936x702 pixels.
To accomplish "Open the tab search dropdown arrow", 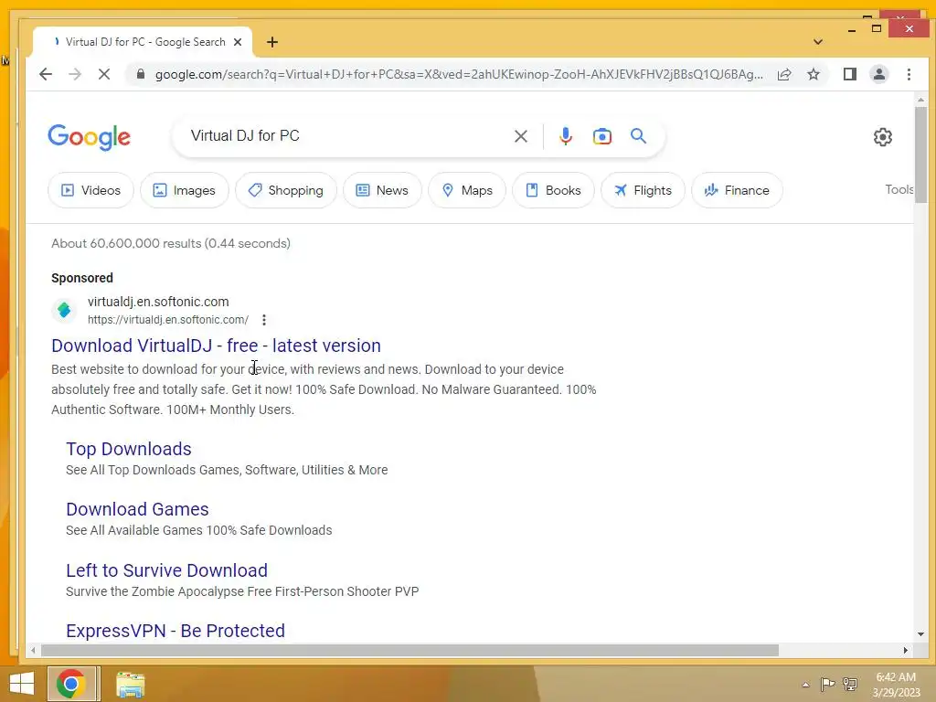I will [x=818, y=42].
